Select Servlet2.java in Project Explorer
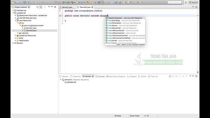210x118 pixels. pos(31,30)
